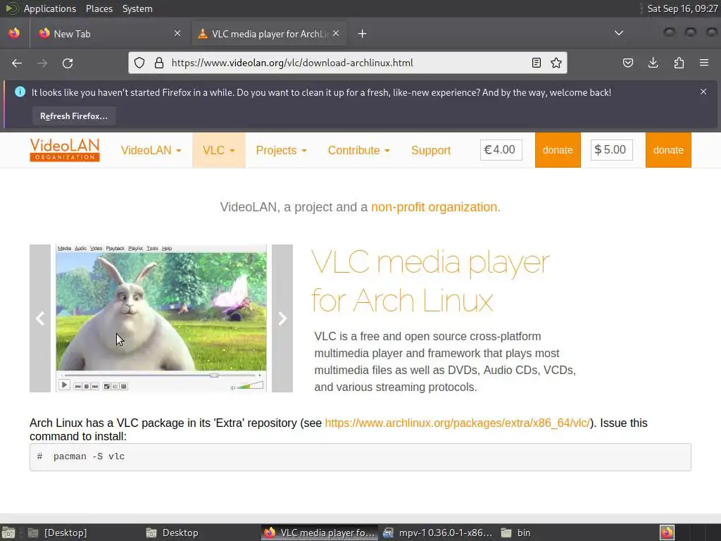Reload the current page
Viewport: 721px width, 541px height.
coord(68,63)
